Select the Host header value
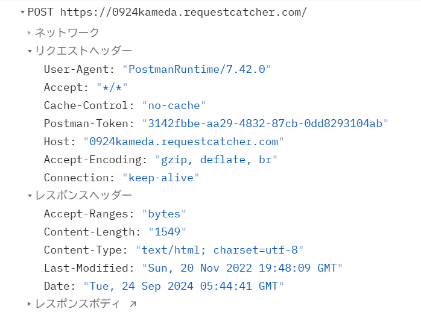 pyautogui.click(x=183, y=142)
